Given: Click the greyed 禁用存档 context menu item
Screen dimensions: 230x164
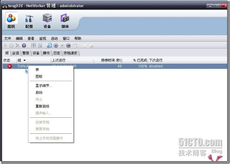Looking at the screenshot, I should [51, 129].
